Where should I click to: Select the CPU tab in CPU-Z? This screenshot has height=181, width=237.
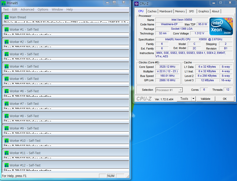[141, 11]
